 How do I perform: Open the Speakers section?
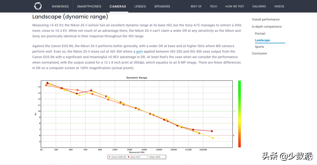pos(162,6)
